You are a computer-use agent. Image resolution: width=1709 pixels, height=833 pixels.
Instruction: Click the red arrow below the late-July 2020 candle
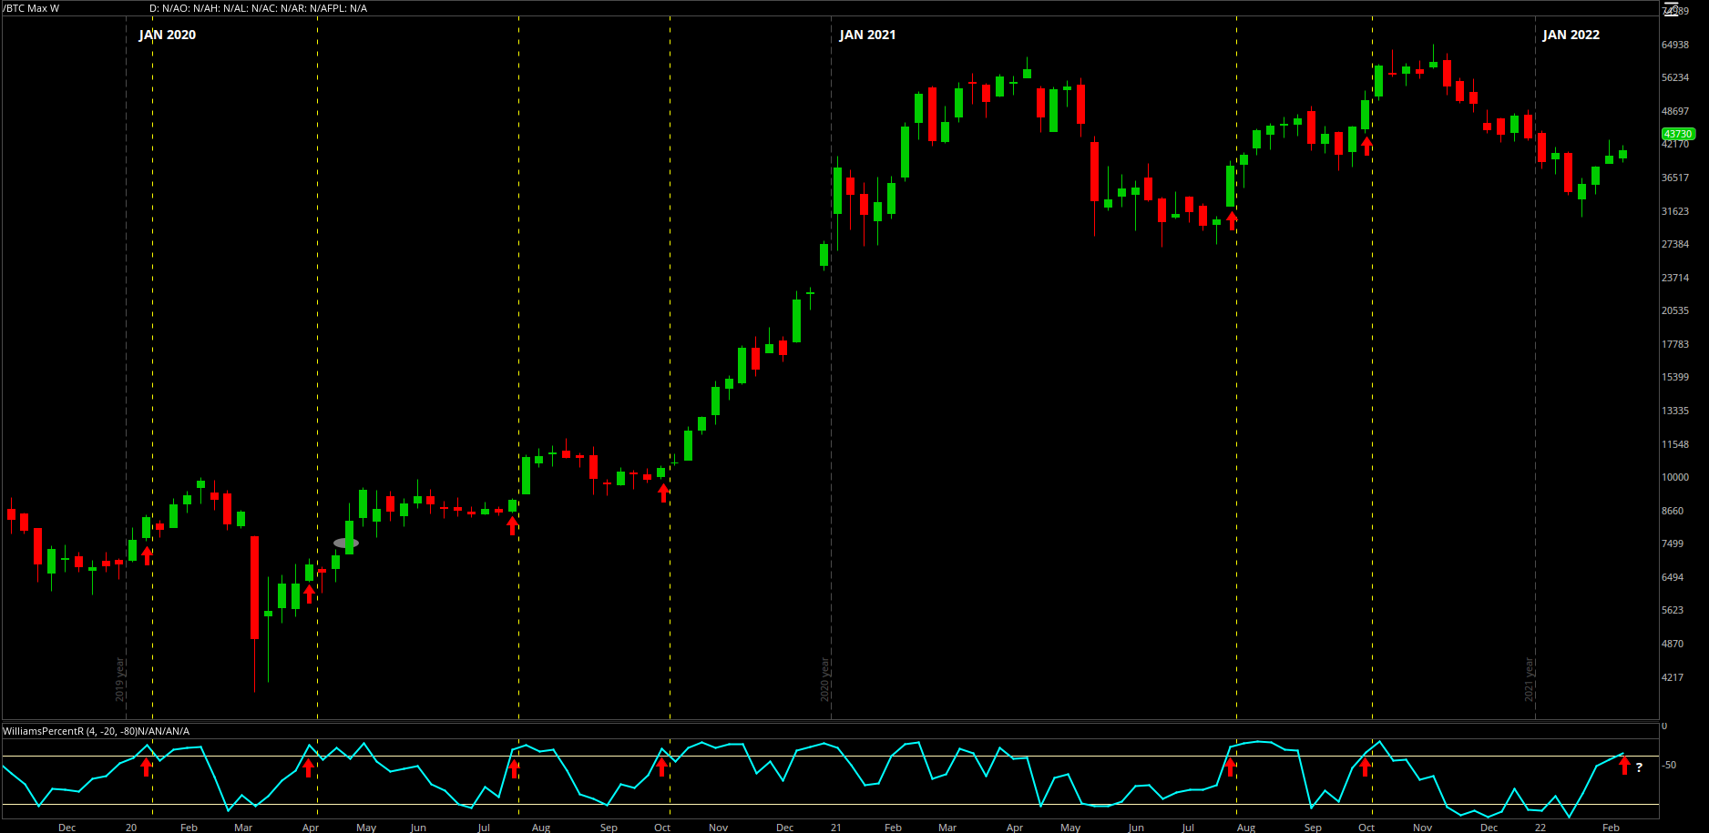pyautogui.click(x=513, y=524)
